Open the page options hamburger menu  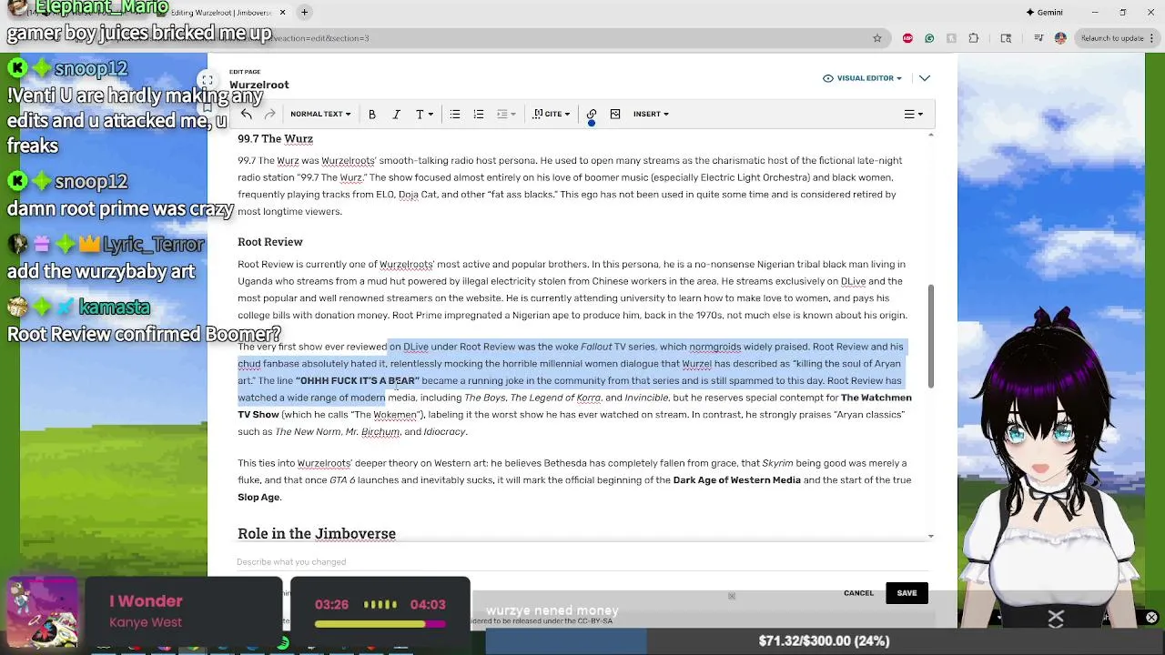click(x=913, y=114)
